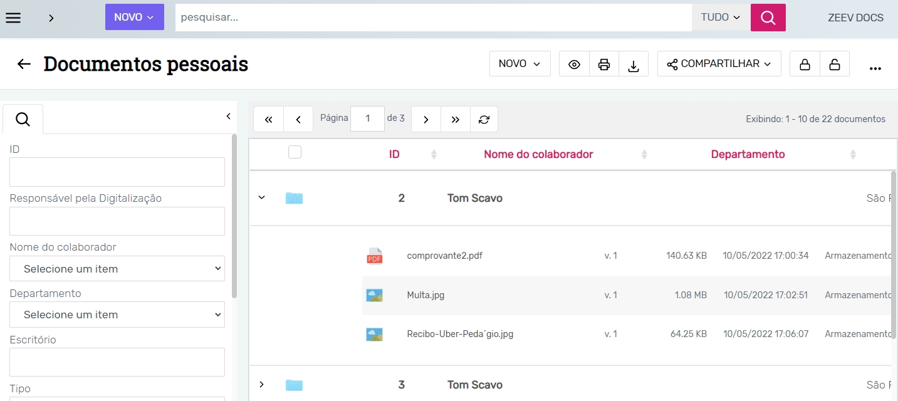Click the open padlock unlock icon
The image size is (898, 401).
(834, 64)
